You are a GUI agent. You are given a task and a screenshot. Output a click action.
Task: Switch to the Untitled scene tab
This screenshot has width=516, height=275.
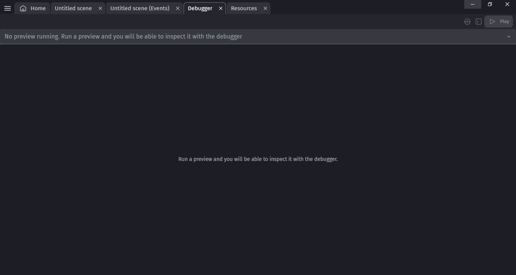(73, 8)
